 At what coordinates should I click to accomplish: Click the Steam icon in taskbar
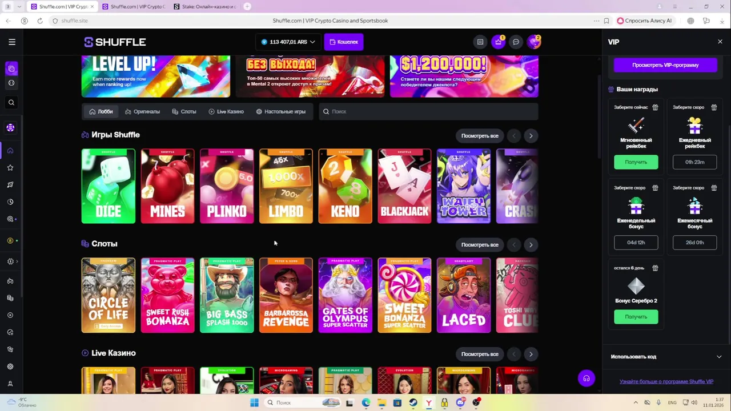[413, 402]
